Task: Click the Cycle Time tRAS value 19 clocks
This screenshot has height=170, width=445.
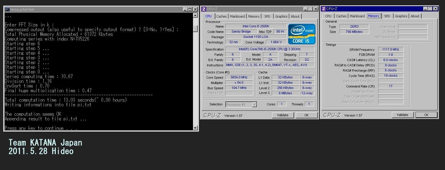Action: [x=391, y=75]
